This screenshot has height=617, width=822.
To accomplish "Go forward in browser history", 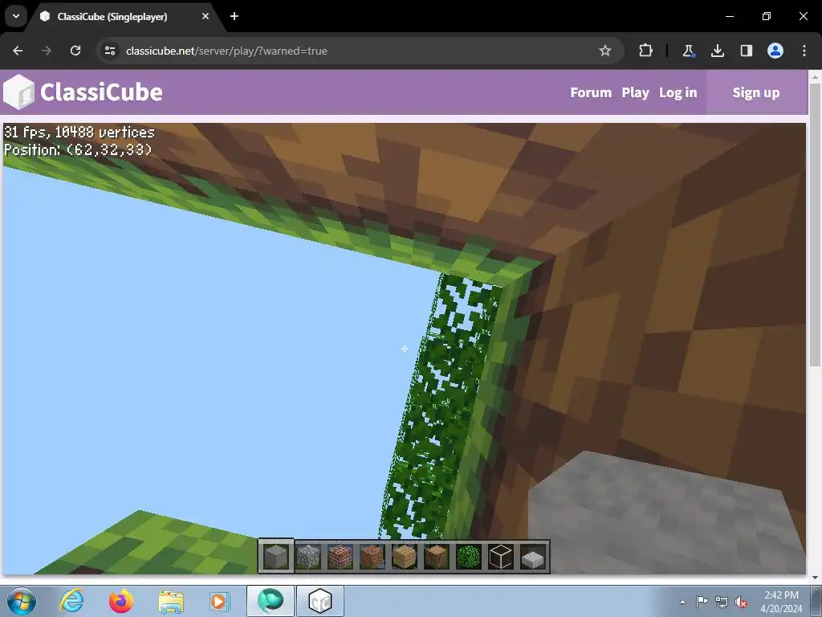I will click(x=47, y=51).
